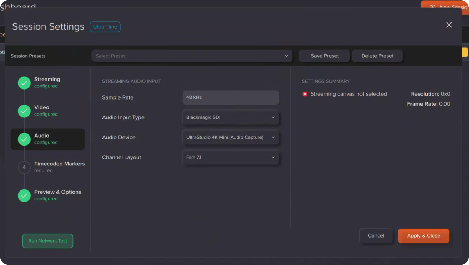Click the Resolution: 0x0 value
Image resolution: width=469 pixels, height=265 pixels.
click(x=430, y=94)
